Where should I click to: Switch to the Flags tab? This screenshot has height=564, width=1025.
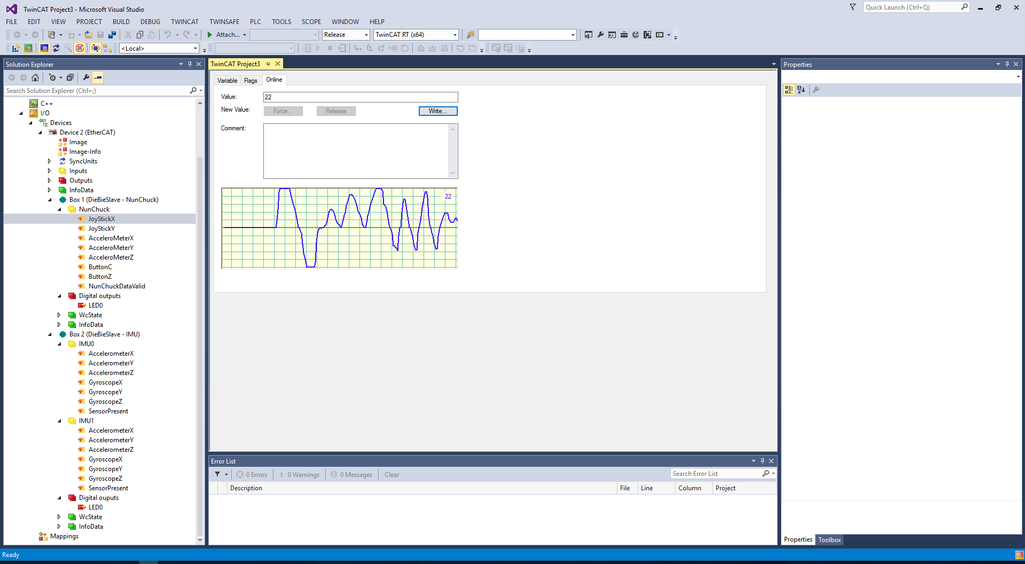click(x=251, y=81)
